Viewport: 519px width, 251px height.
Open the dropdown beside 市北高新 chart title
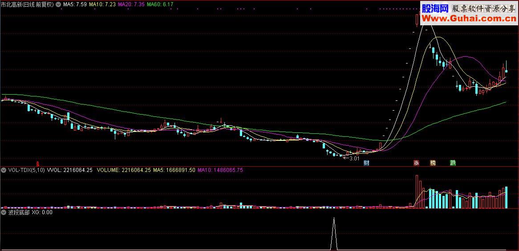coord(59,4)
